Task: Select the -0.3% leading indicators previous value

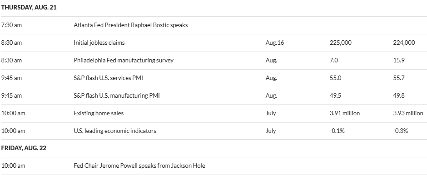Action: click(400, 131)
